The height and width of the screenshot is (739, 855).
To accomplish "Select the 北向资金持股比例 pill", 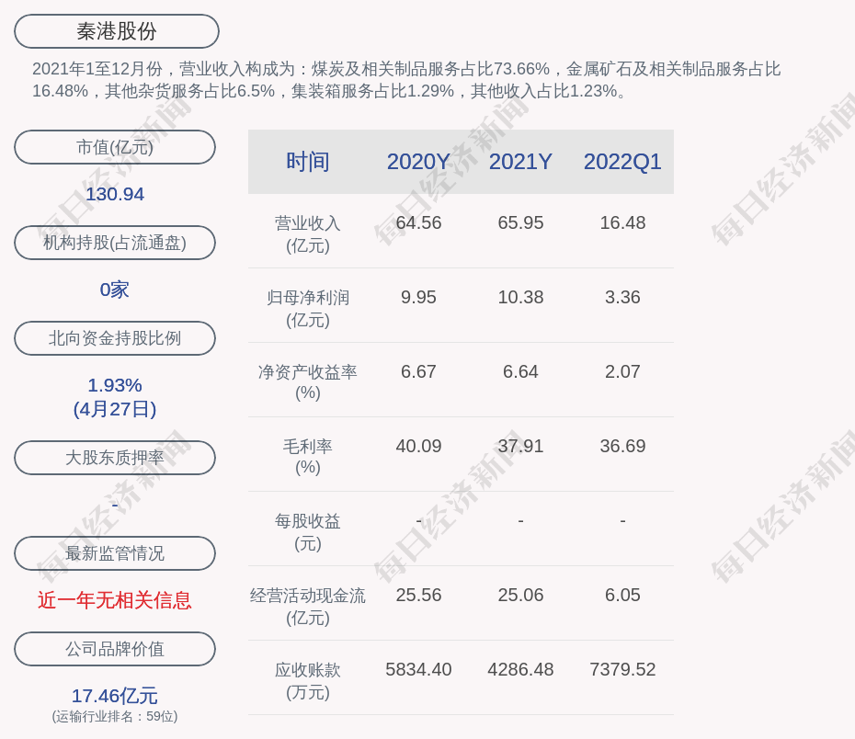I will [115, 338].
